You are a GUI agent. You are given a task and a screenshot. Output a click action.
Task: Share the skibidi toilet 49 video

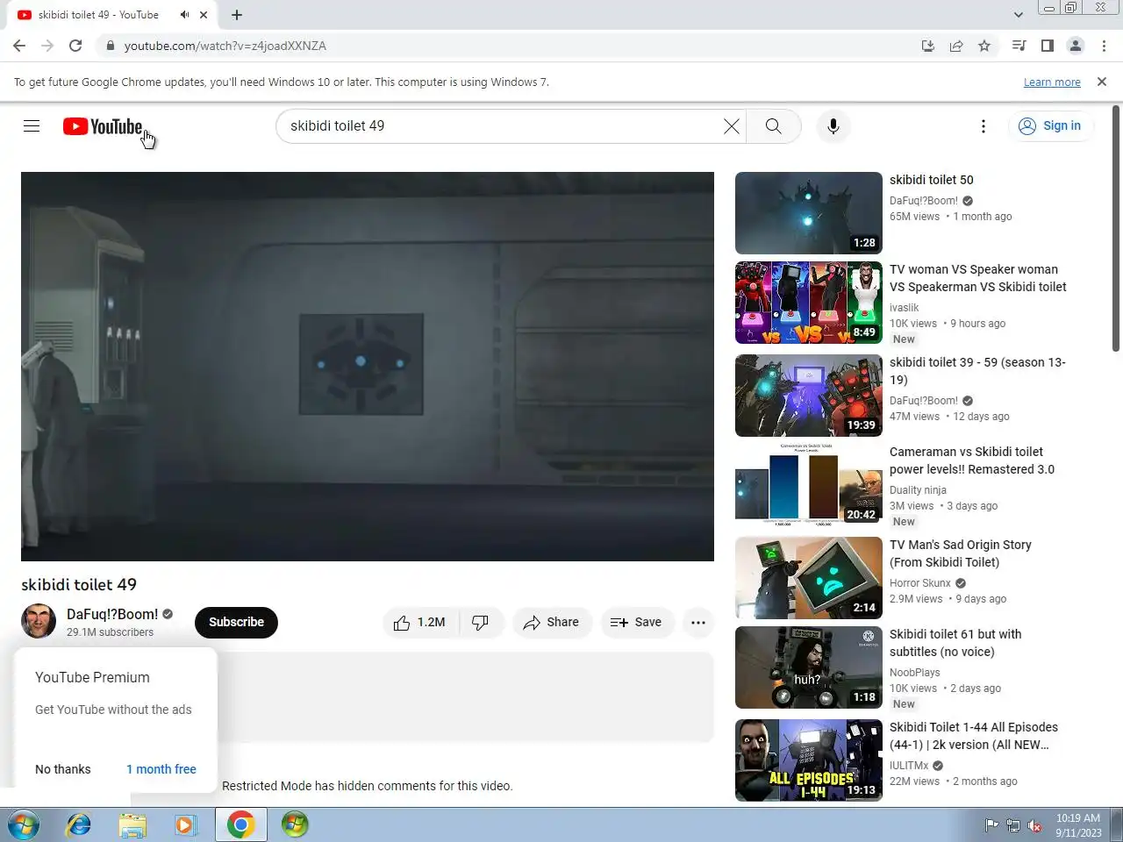551,622
